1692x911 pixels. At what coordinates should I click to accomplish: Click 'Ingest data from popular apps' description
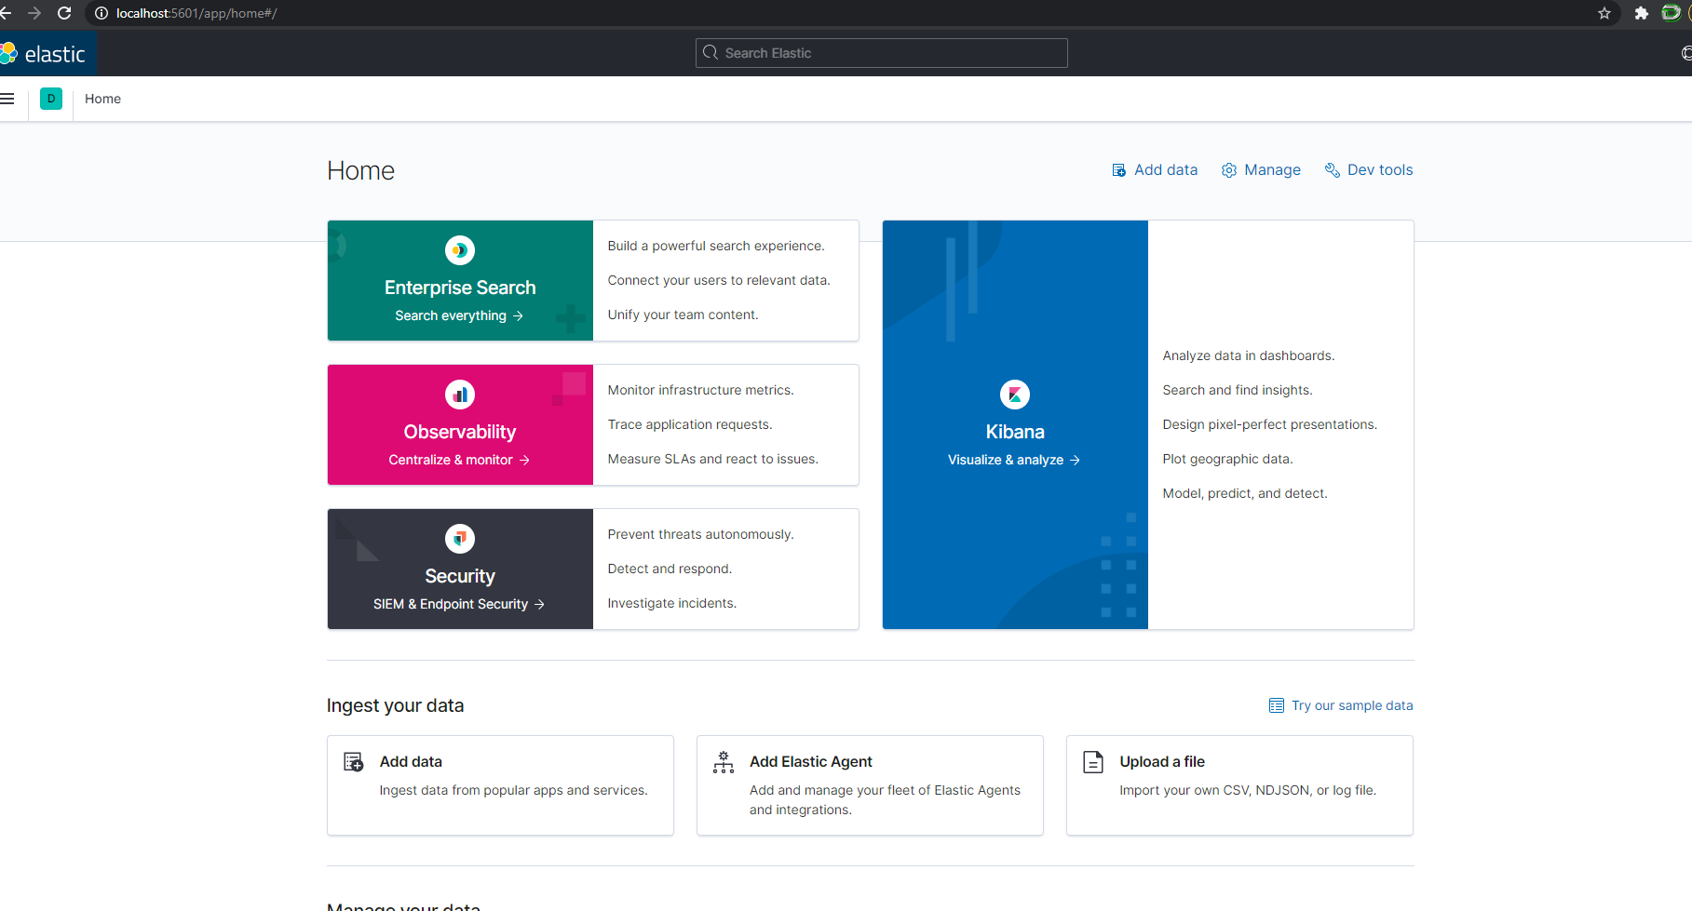(x=514, y=790)
